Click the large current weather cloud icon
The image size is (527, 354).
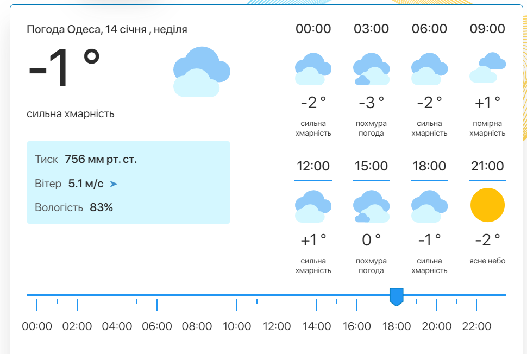click(202, 72)
